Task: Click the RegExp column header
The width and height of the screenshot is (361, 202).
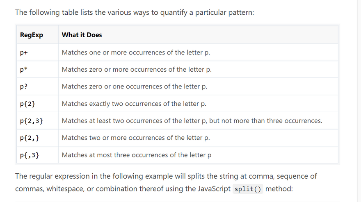Action: click(32, 35)
